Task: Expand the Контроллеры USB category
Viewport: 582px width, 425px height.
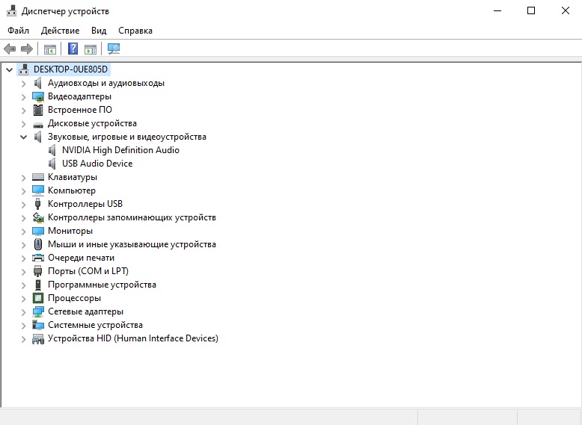Action: [x=24, y=205]
